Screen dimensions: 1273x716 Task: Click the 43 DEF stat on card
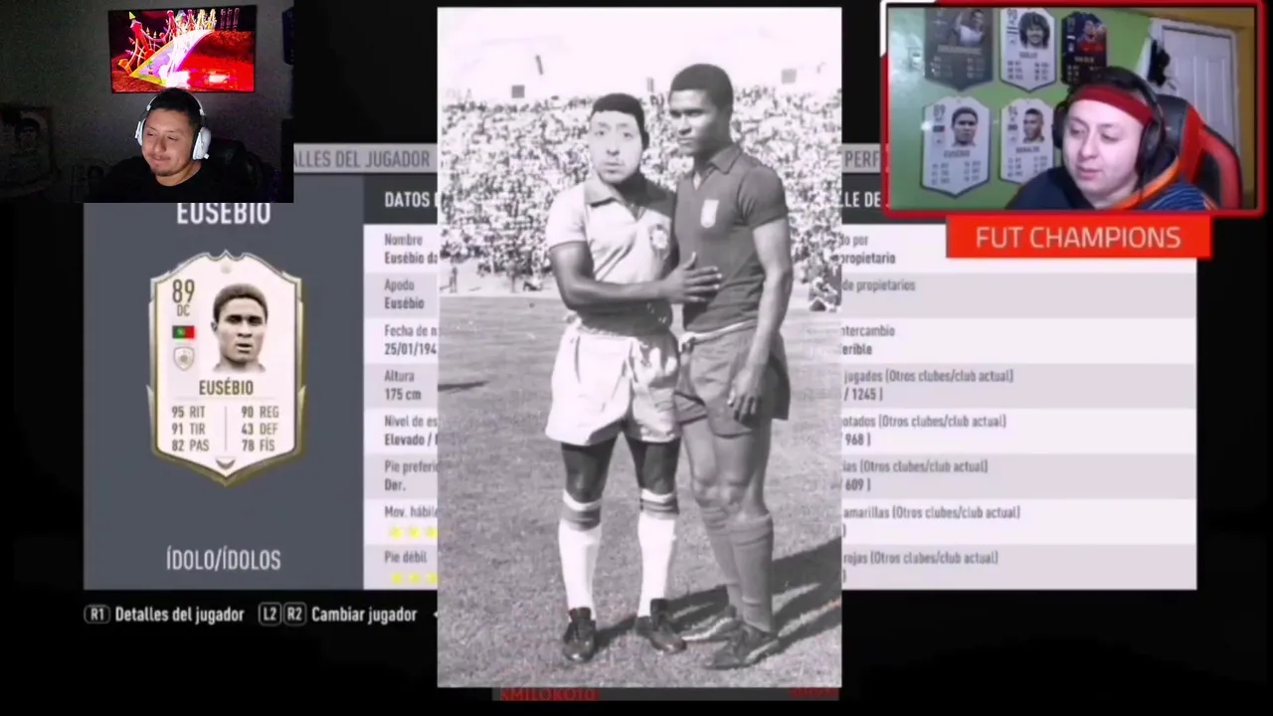[261, 429]
